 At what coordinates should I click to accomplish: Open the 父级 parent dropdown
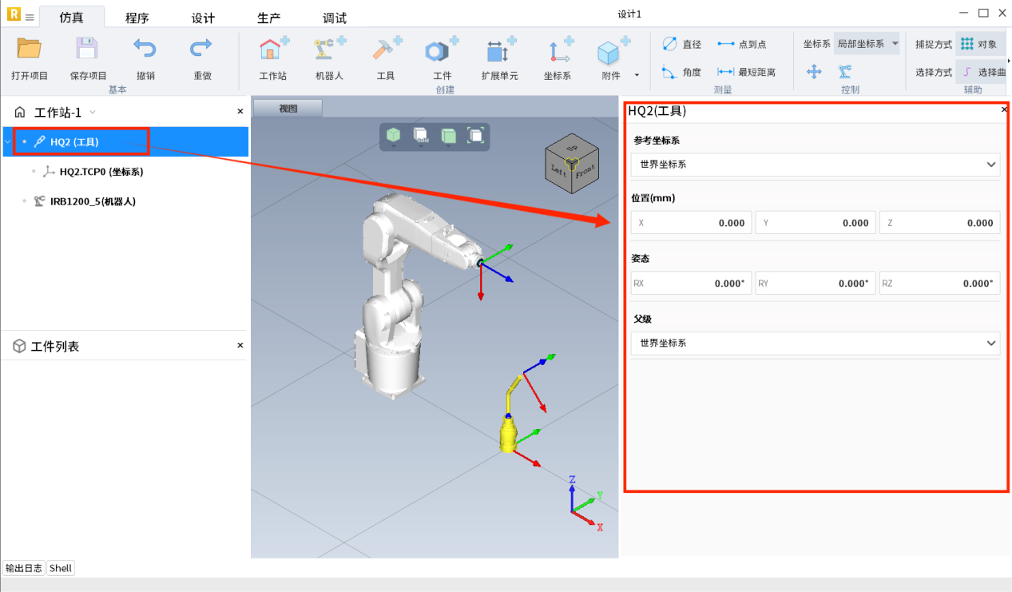[815, 344]
